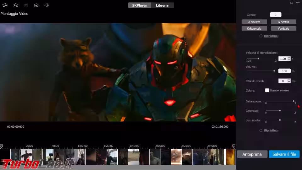Click the second image icon beside it
The width and height of the screenshot is (302, 170).
16,5
